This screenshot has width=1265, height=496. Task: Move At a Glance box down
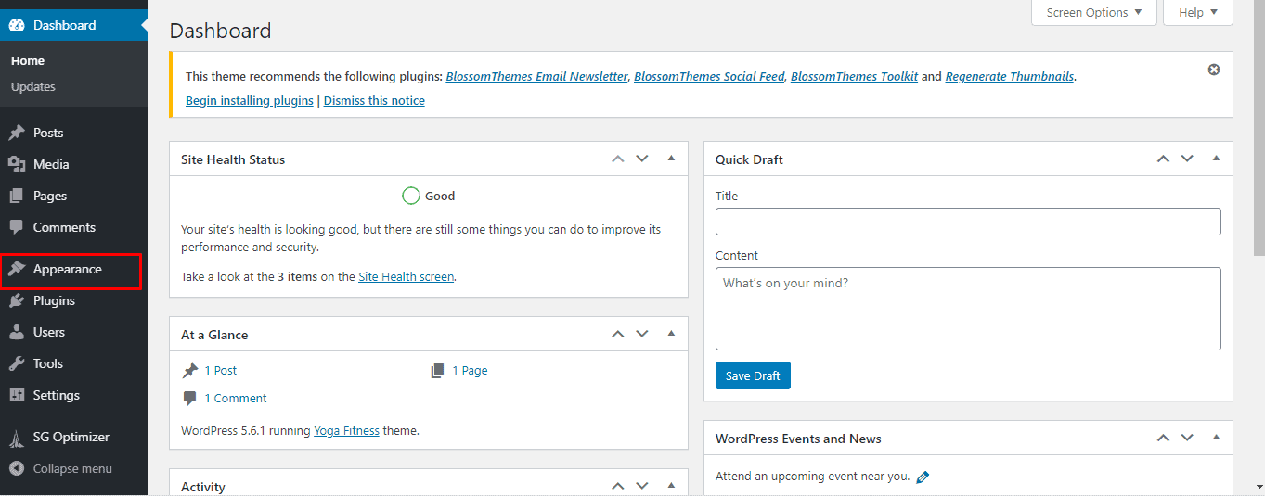pos(642,334)
